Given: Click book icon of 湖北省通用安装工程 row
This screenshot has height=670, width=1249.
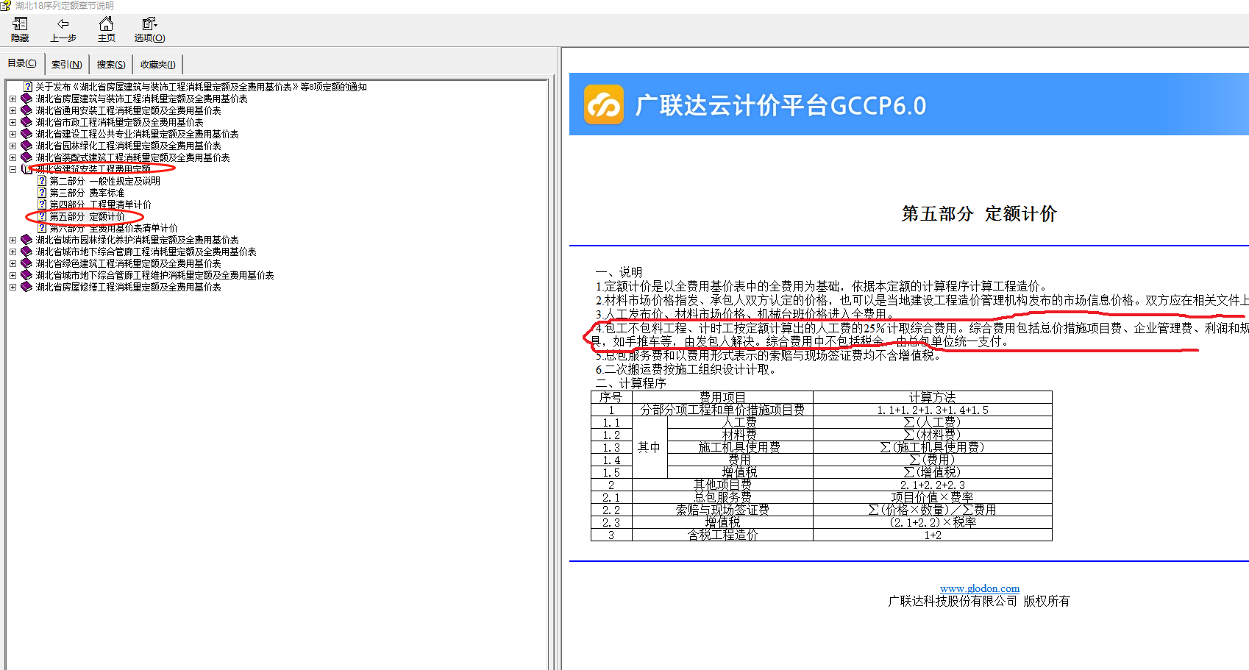Looking at the screenshot, I should click(x=26, y=110).
